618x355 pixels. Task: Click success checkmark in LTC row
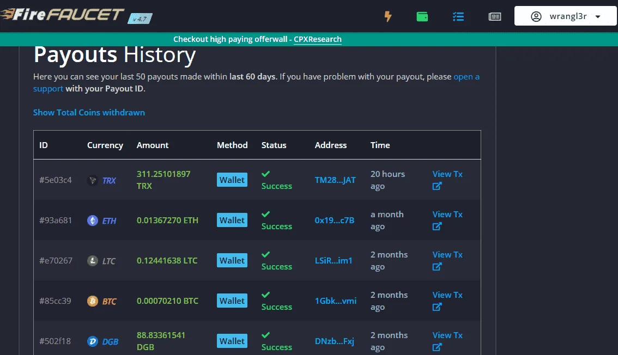[x=265, y=254]
